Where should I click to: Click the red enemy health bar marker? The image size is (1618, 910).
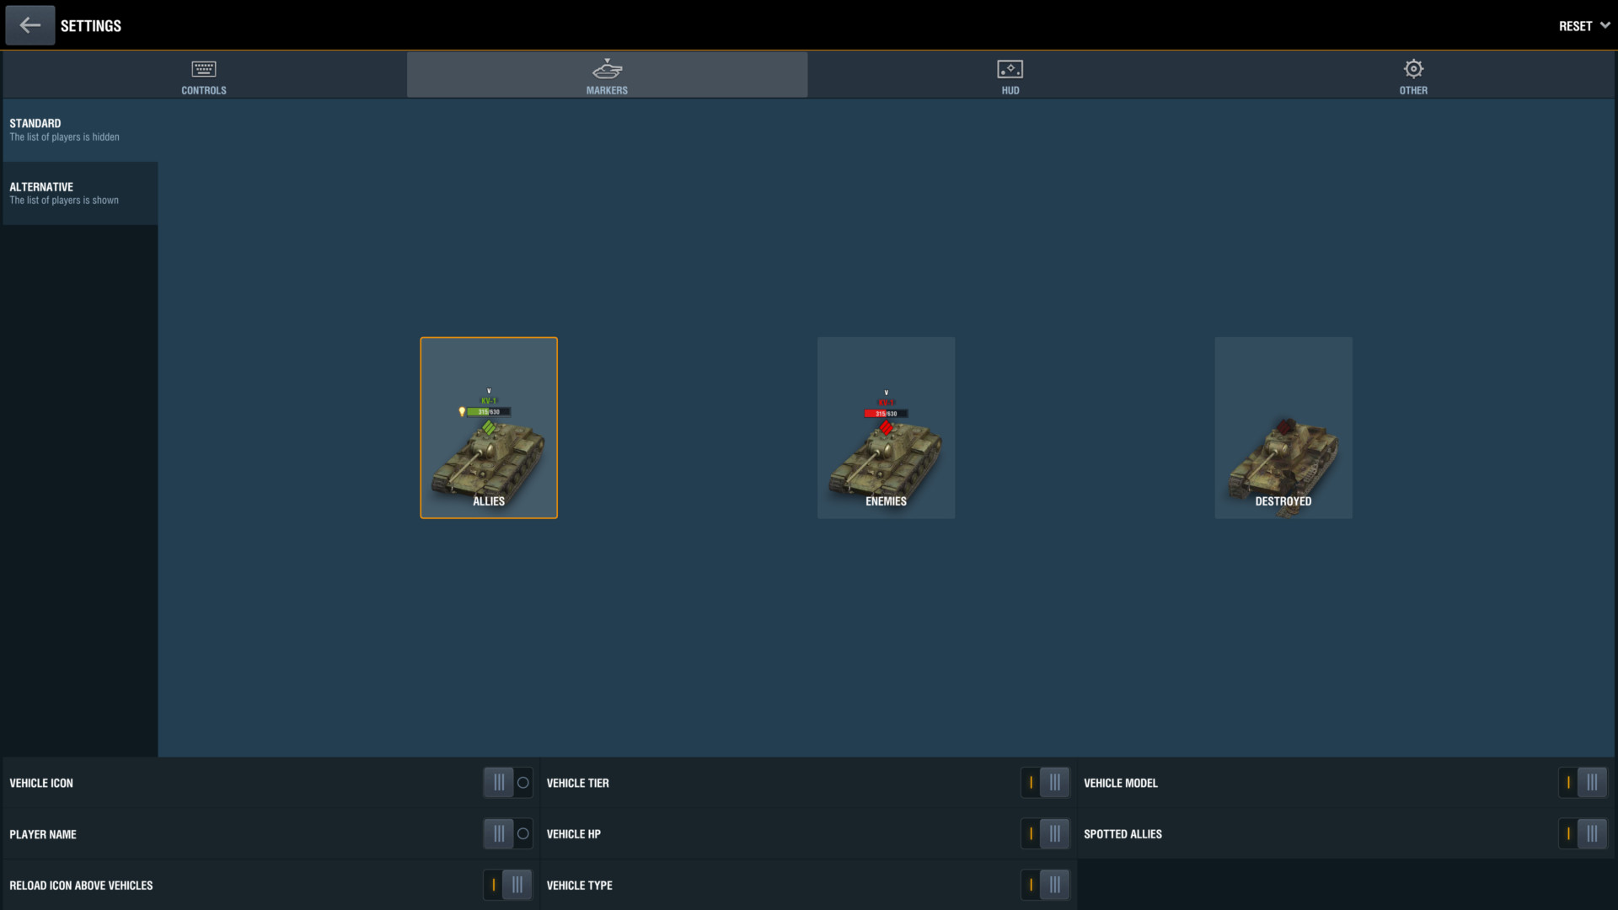(x=886, y=414)
